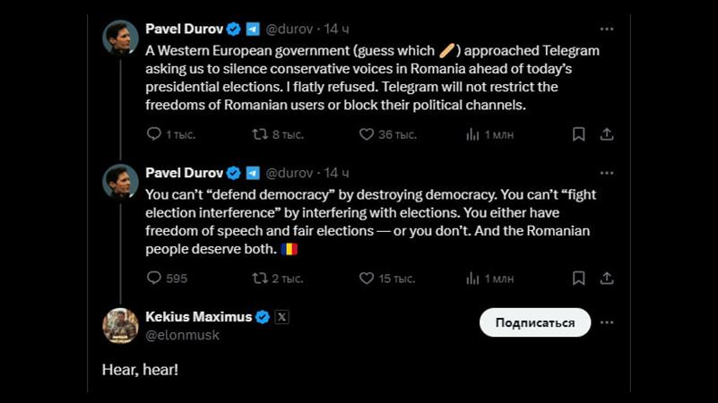Share the first Durov post
This screenshot has height=403, width=718.
607,134
